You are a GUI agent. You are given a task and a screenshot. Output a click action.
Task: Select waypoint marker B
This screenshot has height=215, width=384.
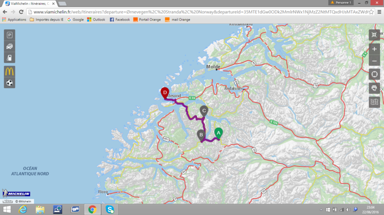coord(201,135)
